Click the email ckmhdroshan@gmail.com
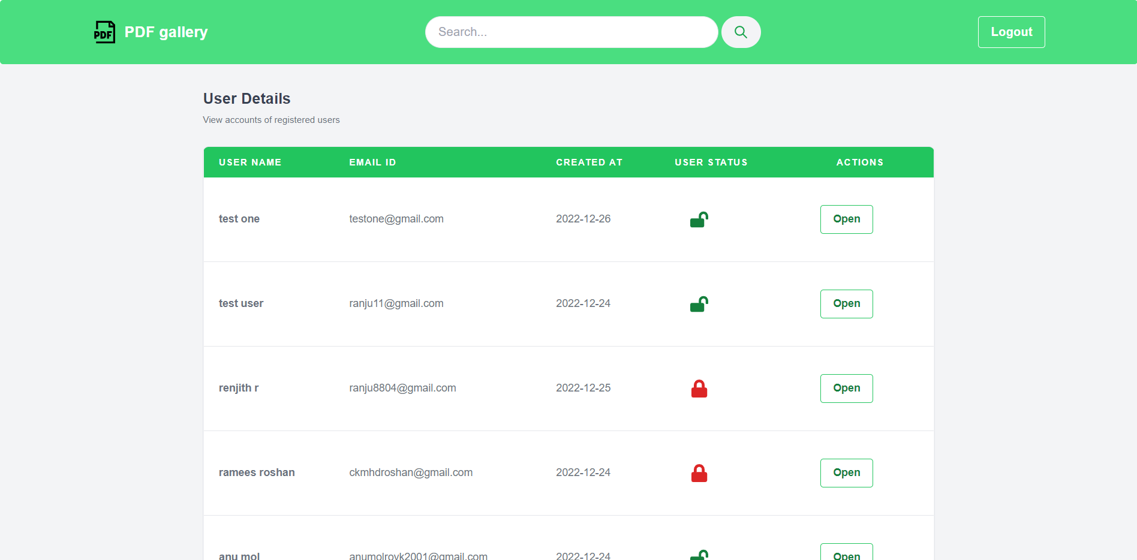Screen dimensions: 1137x560 coord(411,472)
